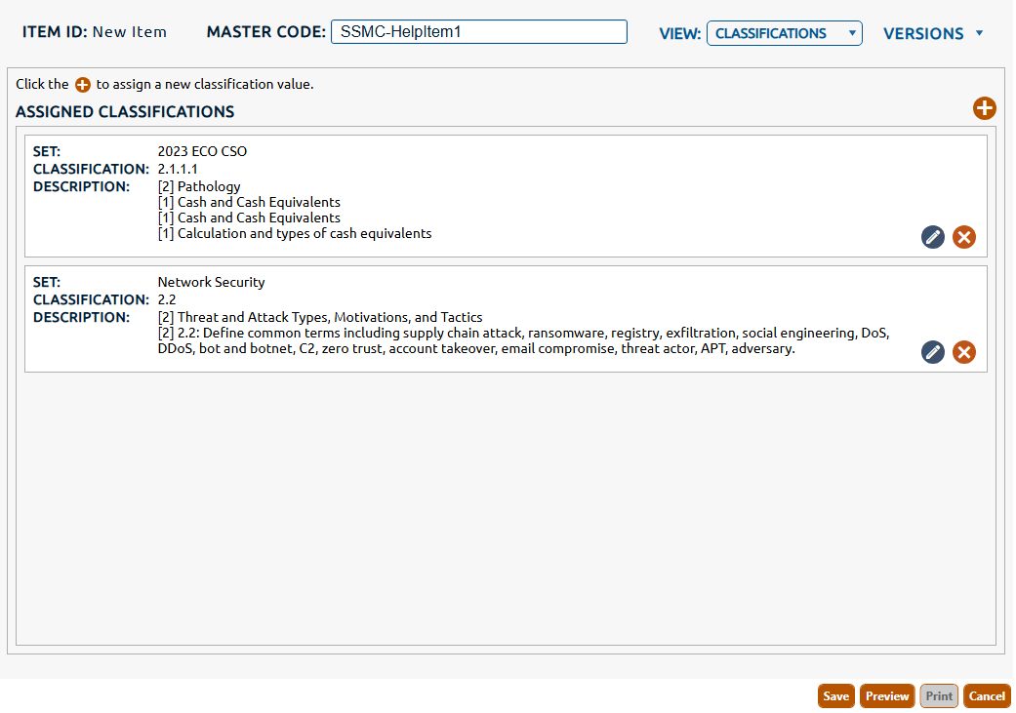Select the Network Security set name
The width and height of the screenshot is (1016, 713).
pyautogui.click(x=211, y=282)
